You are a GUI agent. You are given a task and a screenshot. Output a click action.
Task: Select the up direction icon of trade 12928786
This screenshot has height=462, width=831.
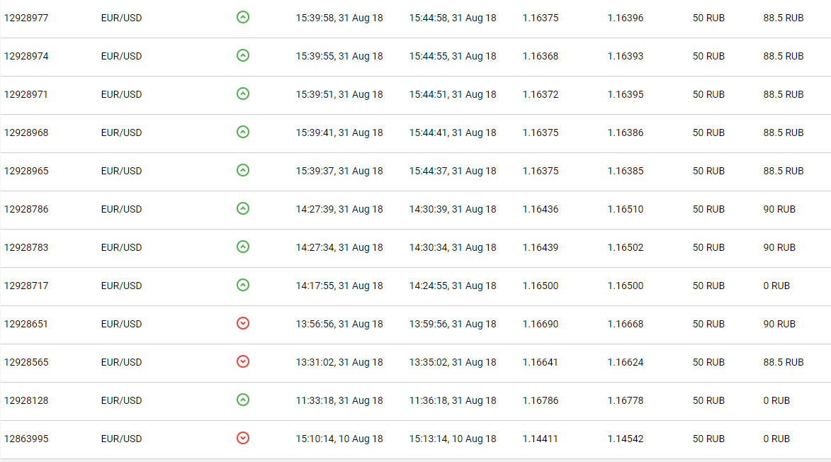click(243, 209)
